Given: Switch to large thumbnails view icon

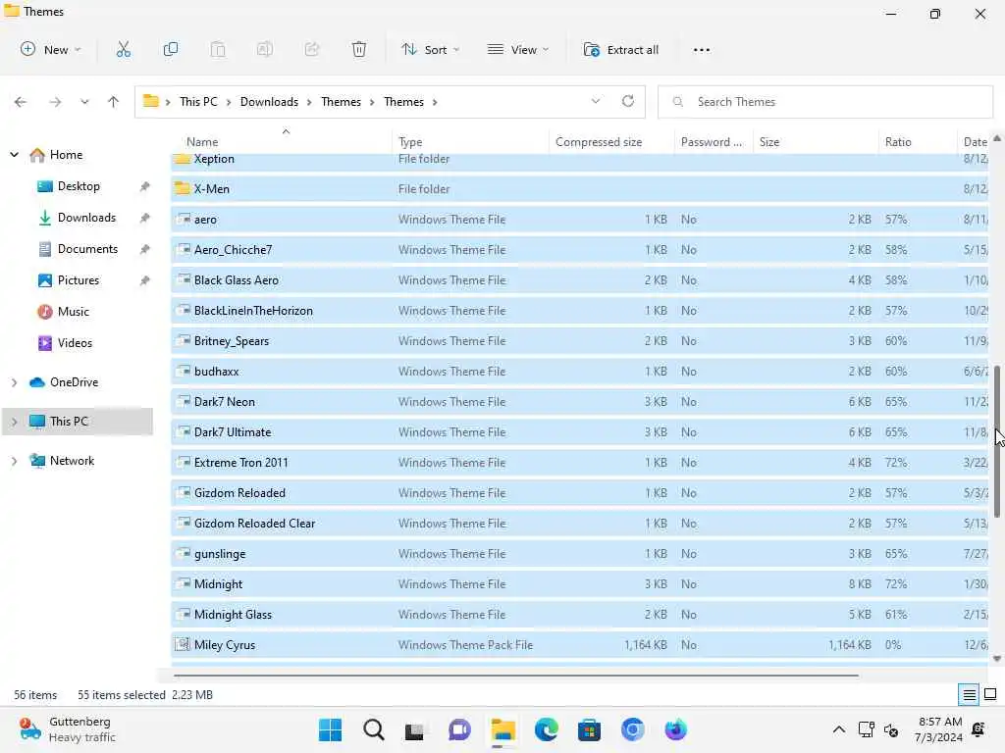Looking at the screenshot, I should pyautogui.click(x=990, y=694).
